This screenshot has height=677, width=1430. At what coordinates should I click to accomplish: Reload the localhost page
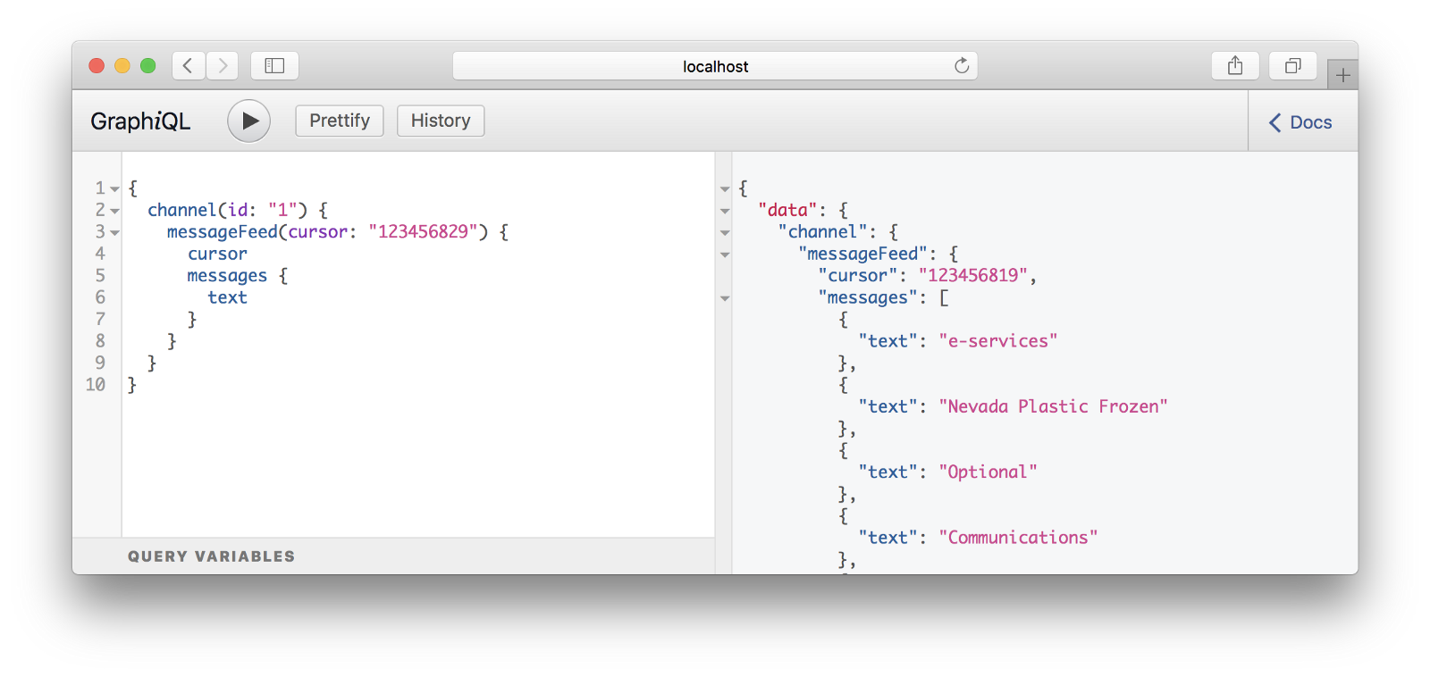pos(962,65)
